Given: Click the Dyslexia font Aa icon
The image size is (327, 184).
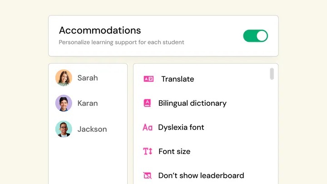Looking at the screenshot, I should 147,128.
